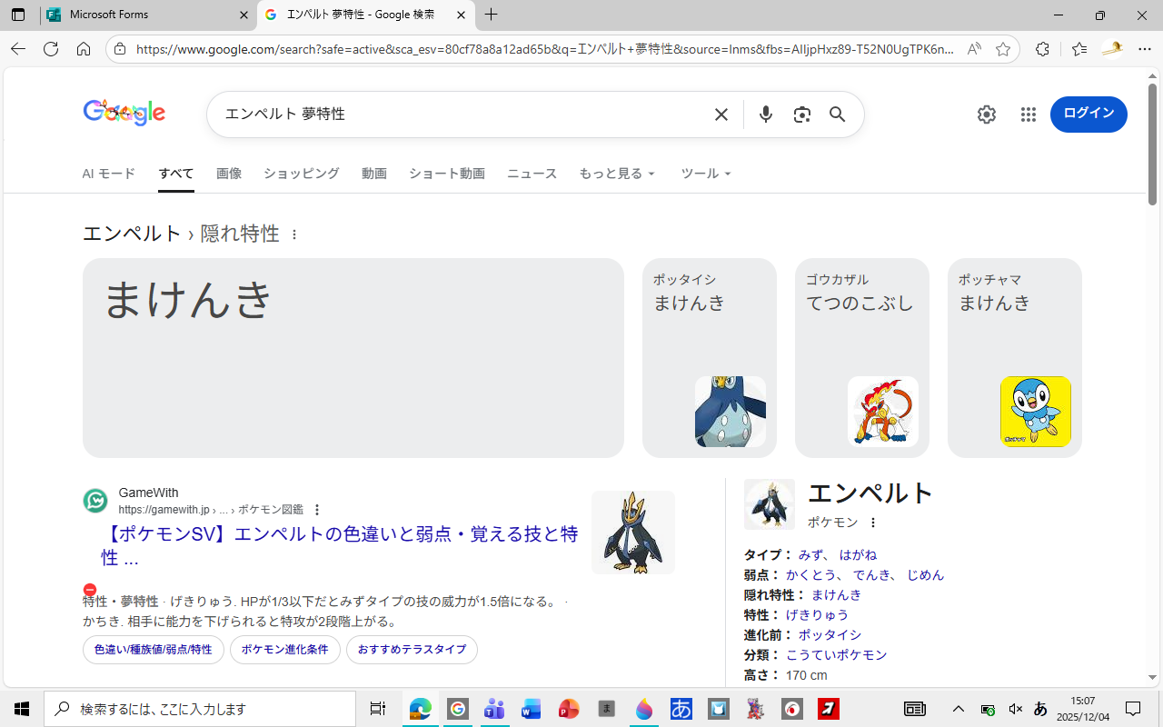Refresh the current page
Screen dimensions: 1163x727
click(51, 50)
